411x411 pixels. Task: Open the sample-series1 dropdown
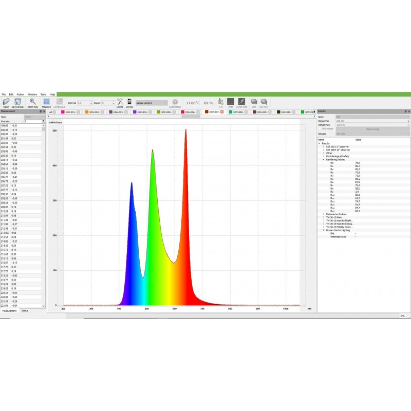point(152,103)
